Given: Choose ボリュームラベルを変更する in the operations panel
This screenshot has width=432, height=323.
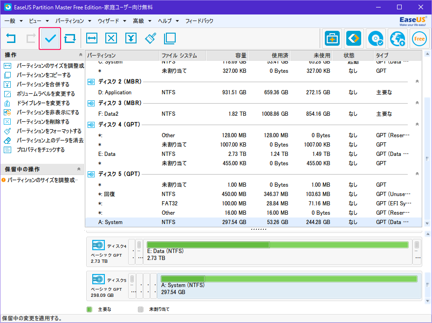Looking at the screenshot, I should point(40,94).
